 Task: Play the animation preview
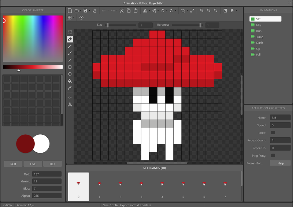coord(81,18)
